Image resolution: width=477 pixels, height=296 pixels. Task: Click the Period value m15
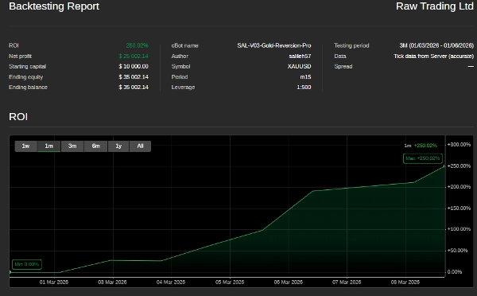coord(305,76)
